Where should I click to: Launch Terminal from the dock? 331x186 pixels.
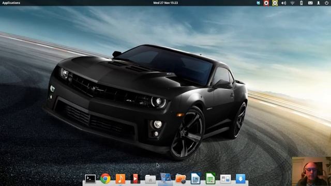[x=91, y=179]
